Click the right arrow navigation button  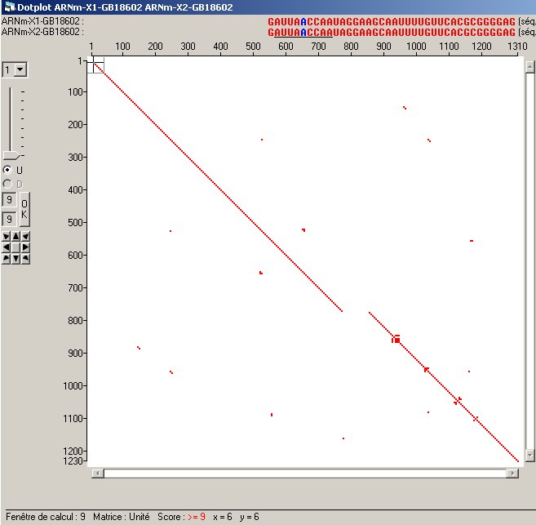tap(26, 247)
